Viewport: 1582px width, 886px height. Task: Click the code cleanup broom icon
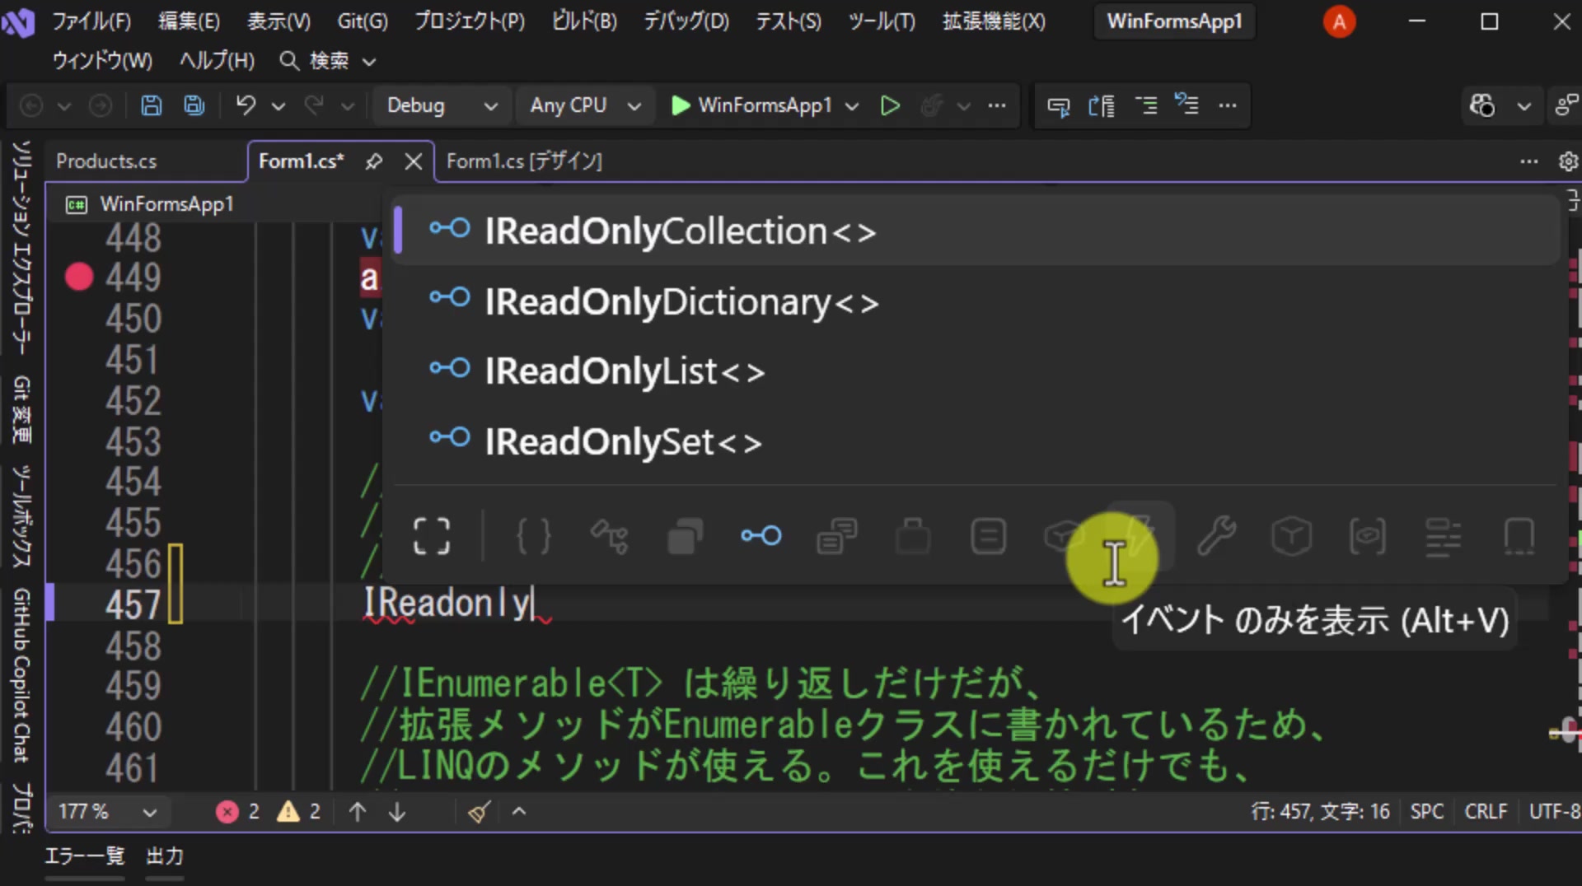click(479, 812)
